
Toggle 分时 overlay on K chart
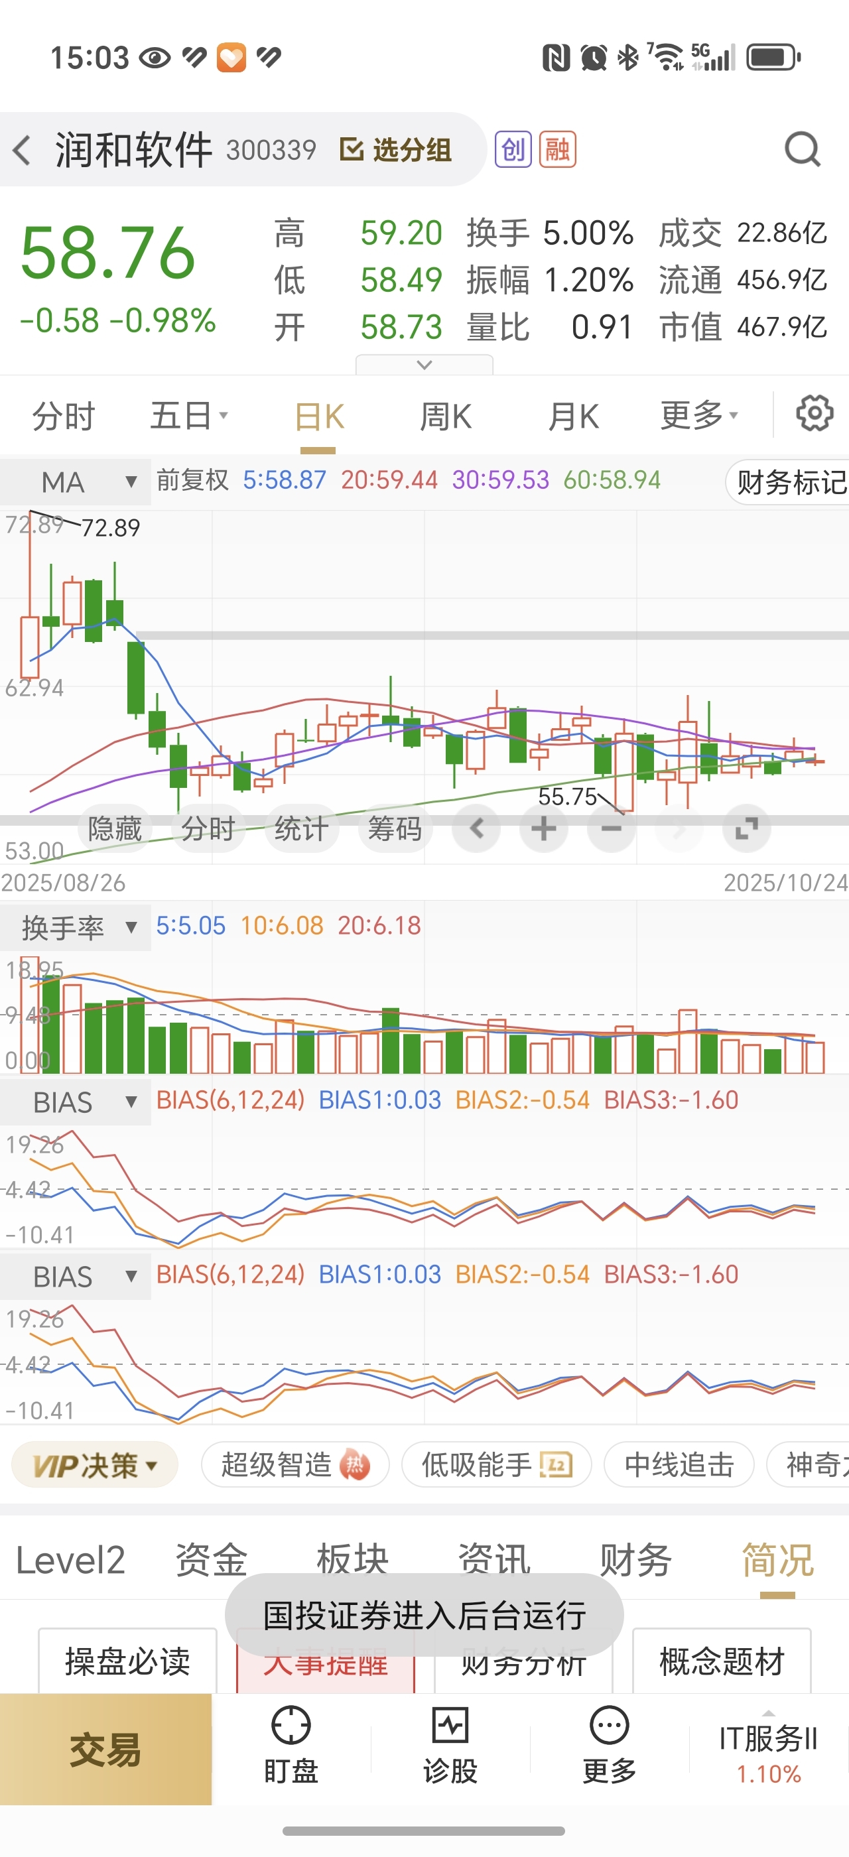click(208, 828)
